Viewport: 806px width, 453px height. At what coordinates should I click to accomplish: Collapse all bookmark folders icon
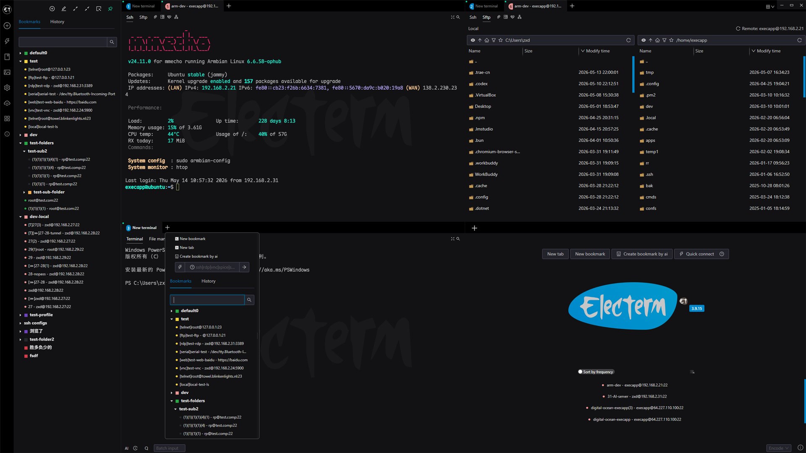[x=87, y=8]
